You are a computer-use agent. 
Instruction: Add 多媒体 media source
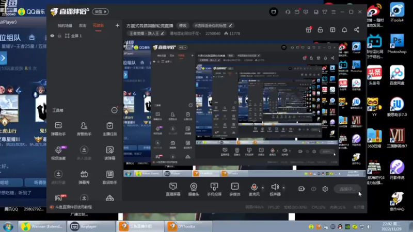[x=235, y=189]
